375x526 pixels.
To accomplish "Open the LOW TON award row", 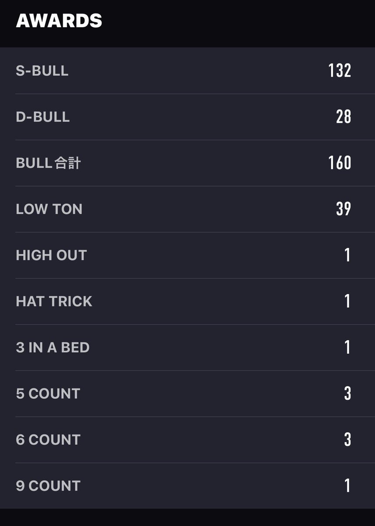I will pyautogui.click(x=187, y=209).
